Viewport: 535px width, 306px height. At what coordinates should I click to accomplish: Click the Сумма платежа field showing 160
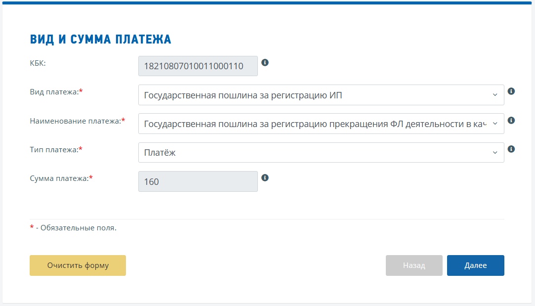click(198, 181)
